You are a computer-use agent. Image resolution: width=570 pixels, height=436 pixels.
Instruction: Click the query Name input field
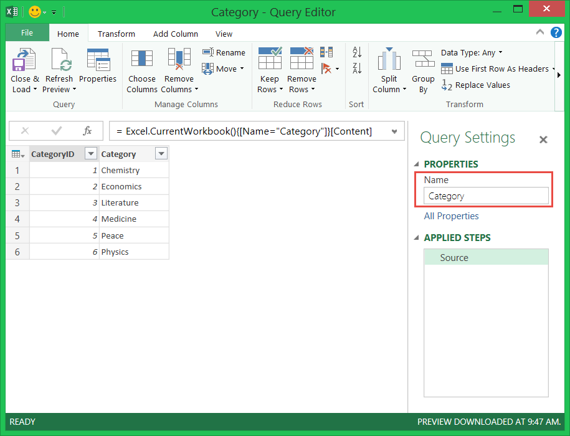486,196
